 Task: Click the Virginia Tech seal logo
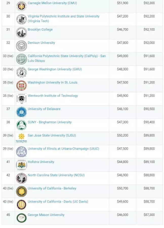click(x=22, y=19)
